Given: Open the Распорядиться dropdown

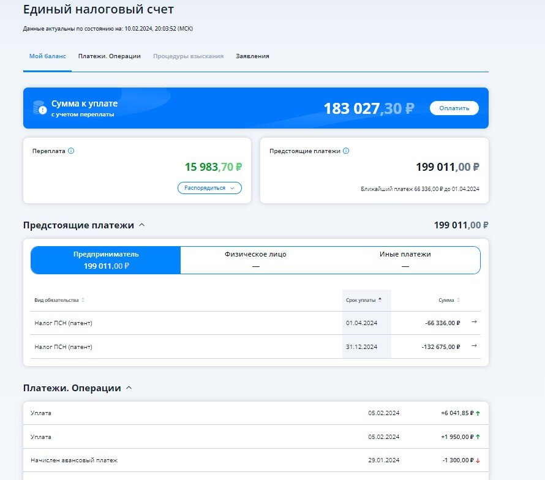Looking at the screenshot, I should point(209,188).
